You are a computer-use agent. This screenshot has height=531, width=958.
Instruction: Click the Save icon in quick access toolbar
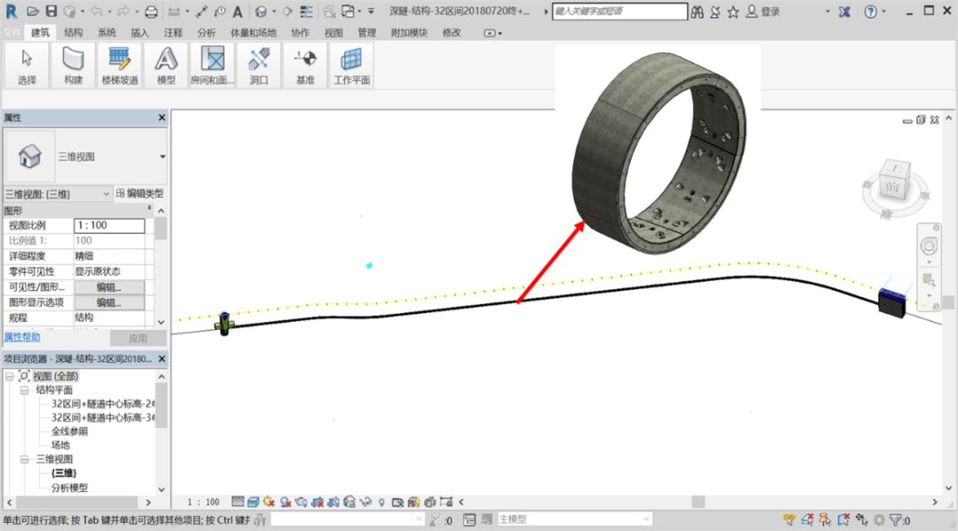[x=51, y=12]
